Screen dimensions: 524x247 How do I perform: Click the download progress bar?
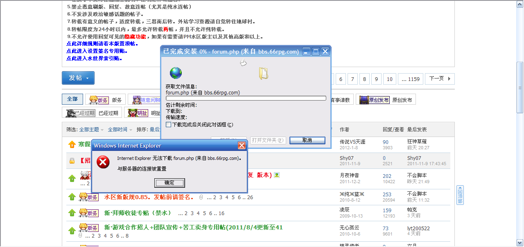(246, 98)
